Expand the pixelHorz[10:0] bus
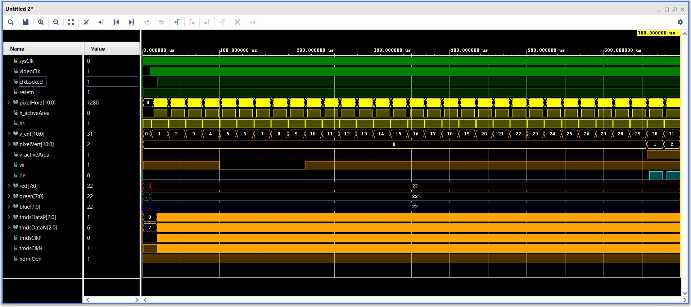Viewport: 691px width, 307px height. click(9, 103)
